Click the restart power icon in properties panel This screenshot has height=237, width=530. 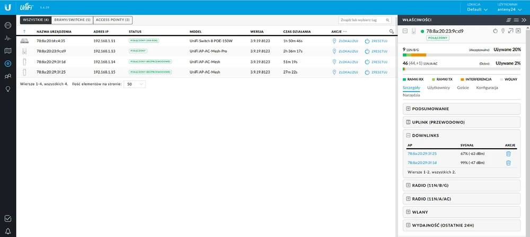pos(495,31)
